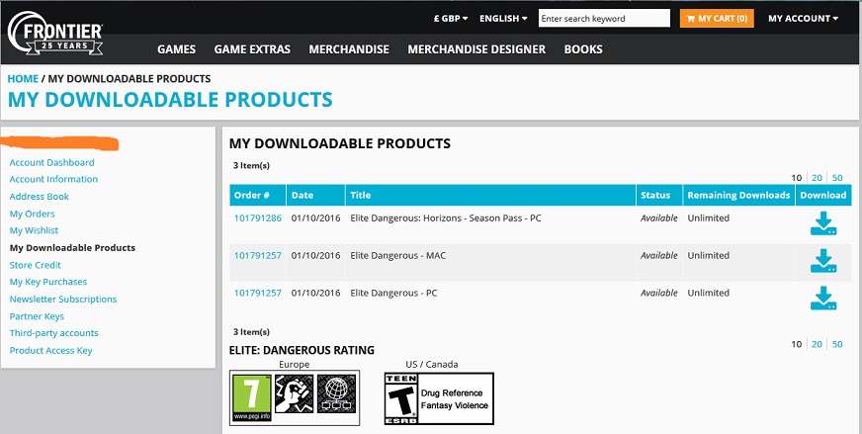862x434 pixels.
Task: Click the Elite Dangerous - PC title
Action: [x=393, y=293]
